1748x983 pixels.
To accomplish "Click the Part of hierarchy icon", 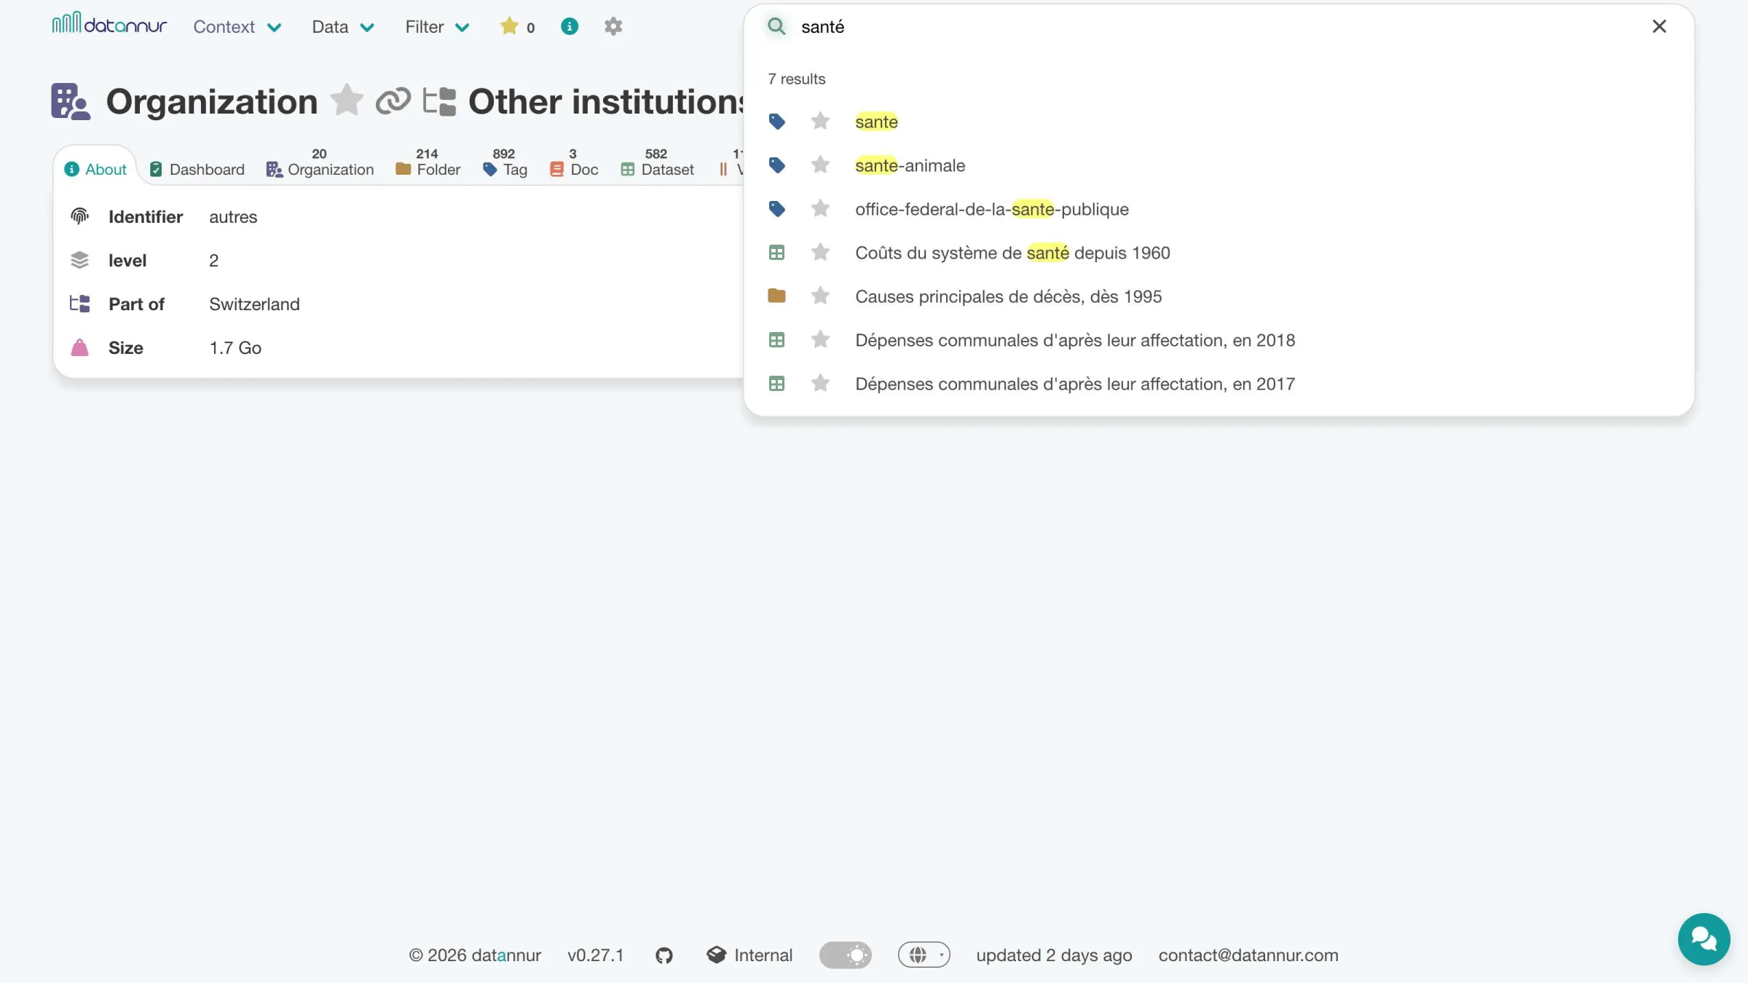I will [79, 304].
